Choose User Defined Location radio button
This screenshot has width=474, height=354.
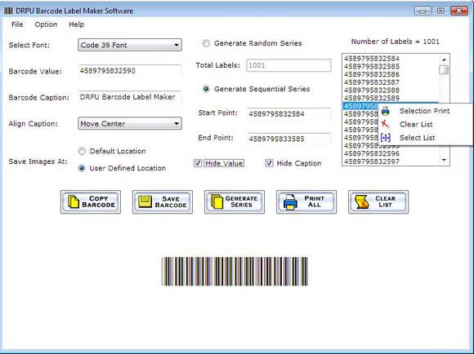[x=82, y=168]
